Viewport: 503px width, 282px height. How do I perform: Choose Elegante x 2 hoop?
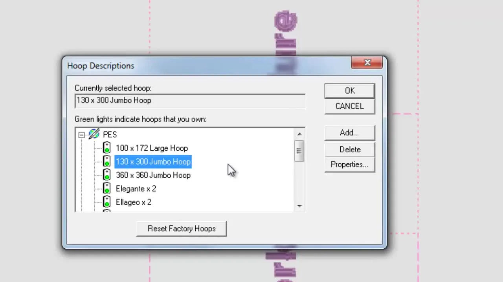(136, 189)
